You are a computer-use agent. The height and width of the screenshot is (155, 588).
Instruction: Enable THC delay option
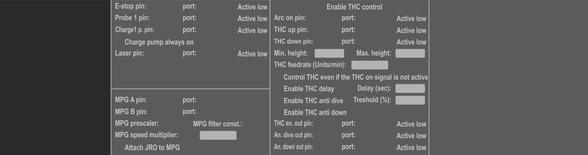[309, 89]
